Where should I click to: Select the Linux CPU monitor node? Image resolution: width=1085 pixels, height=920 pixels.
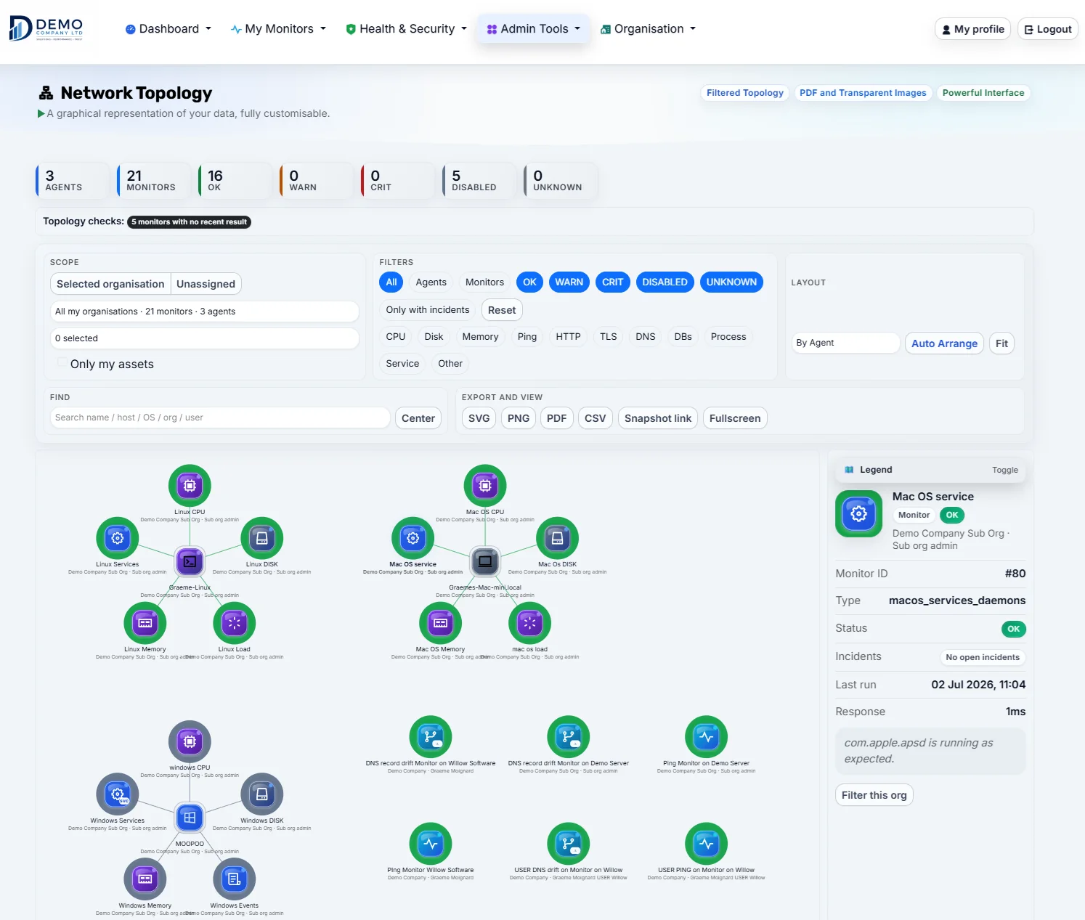click(190, 485)
